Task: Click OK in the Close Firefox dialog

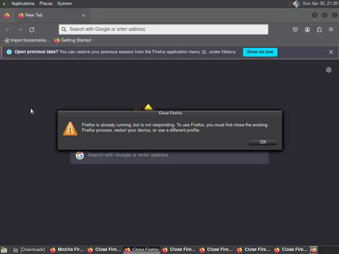Action: (263, 142)
